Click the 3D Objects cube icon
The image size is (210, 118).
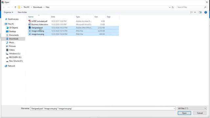7,28
